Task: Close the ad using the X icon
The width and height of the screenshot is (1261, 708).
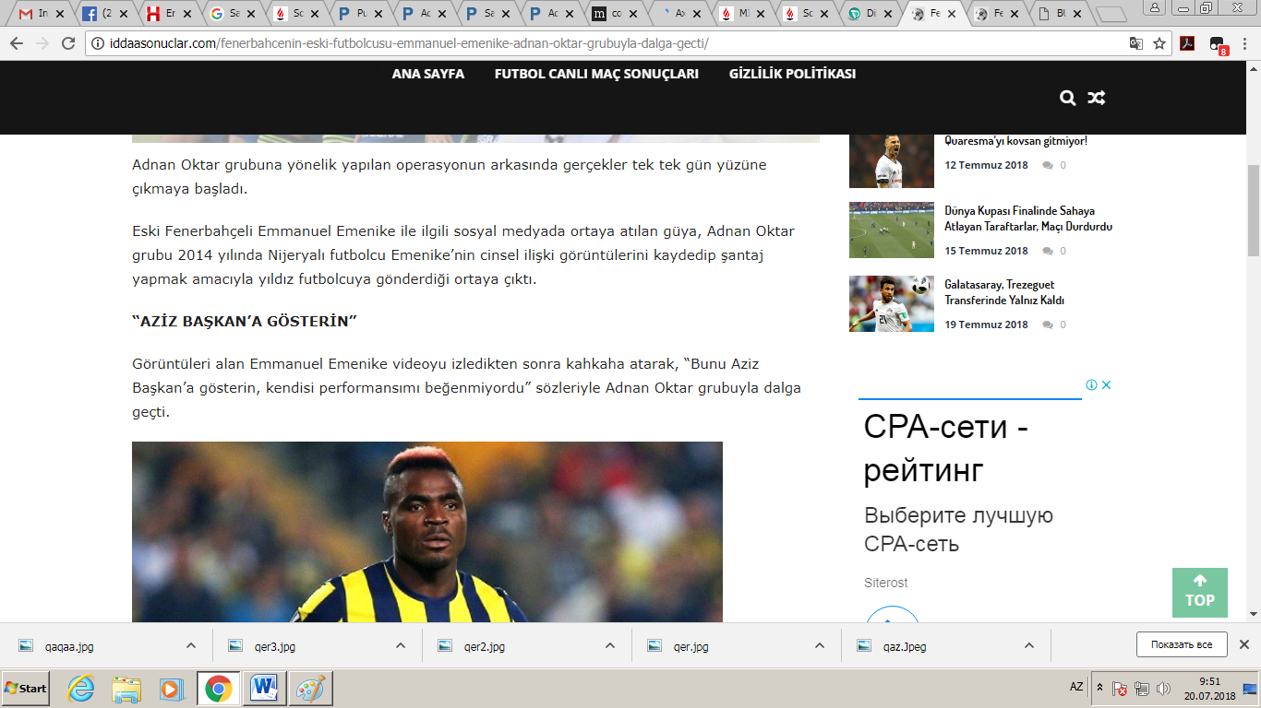Action: point(1106,385)
